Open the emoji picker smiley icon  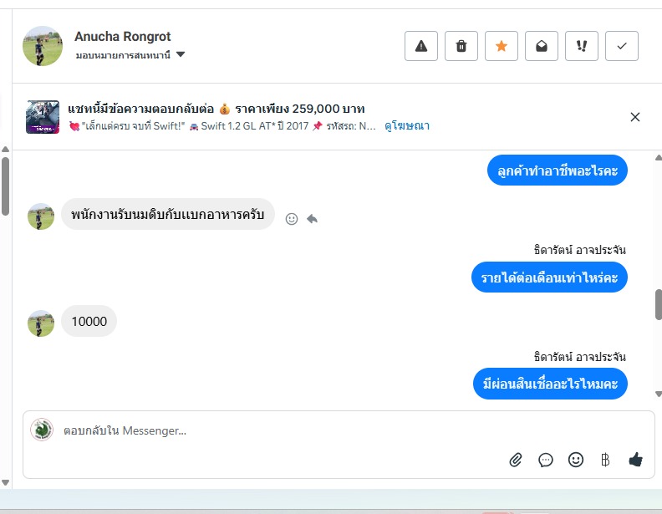[575, 460]
